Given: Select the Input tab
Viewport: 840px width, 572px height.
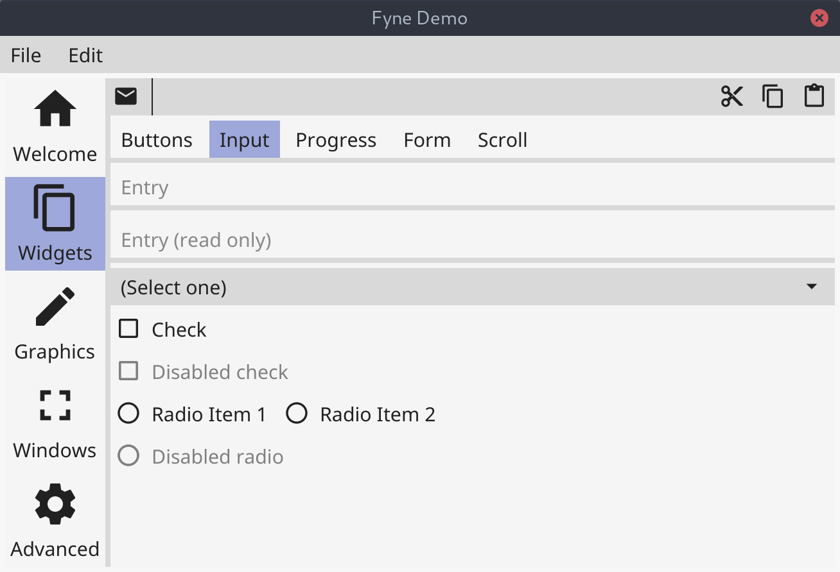Looking at the screenshot, I should click(x=245, y=140).
